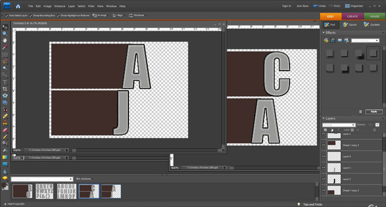
Task: Select the Zoom magnifier tool
Action: coord(4,34)
